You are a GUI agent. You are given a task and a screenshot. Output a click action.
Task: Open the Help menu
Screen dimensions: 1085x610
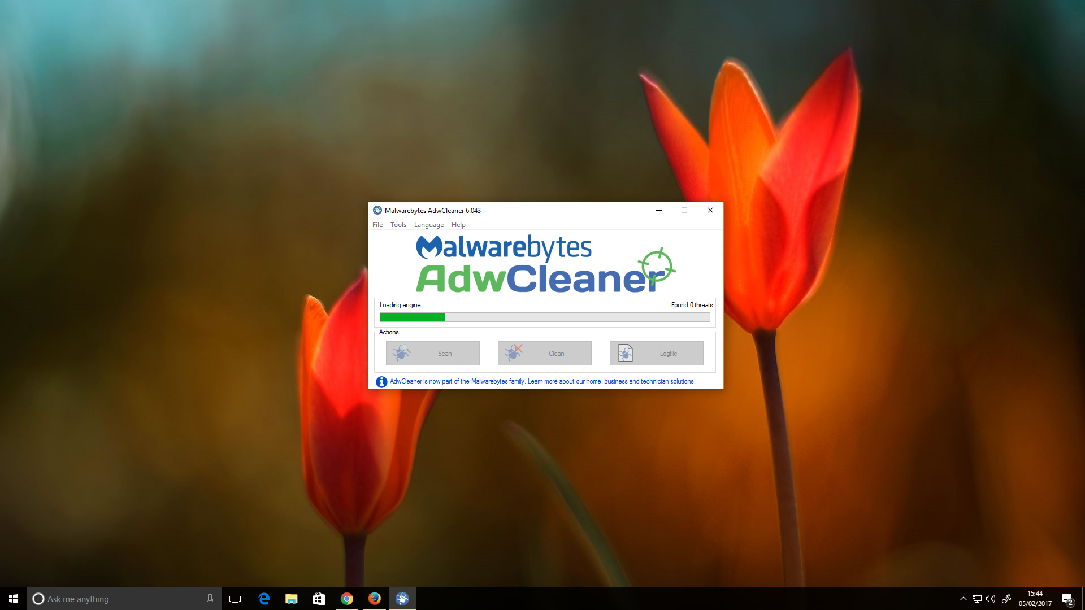tap(458, 225)
